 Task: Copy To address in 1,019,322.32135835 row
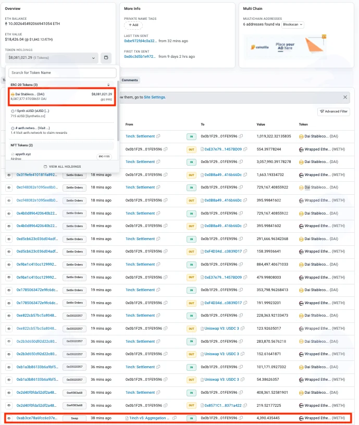pyautogui.click(x=241, y=136)
